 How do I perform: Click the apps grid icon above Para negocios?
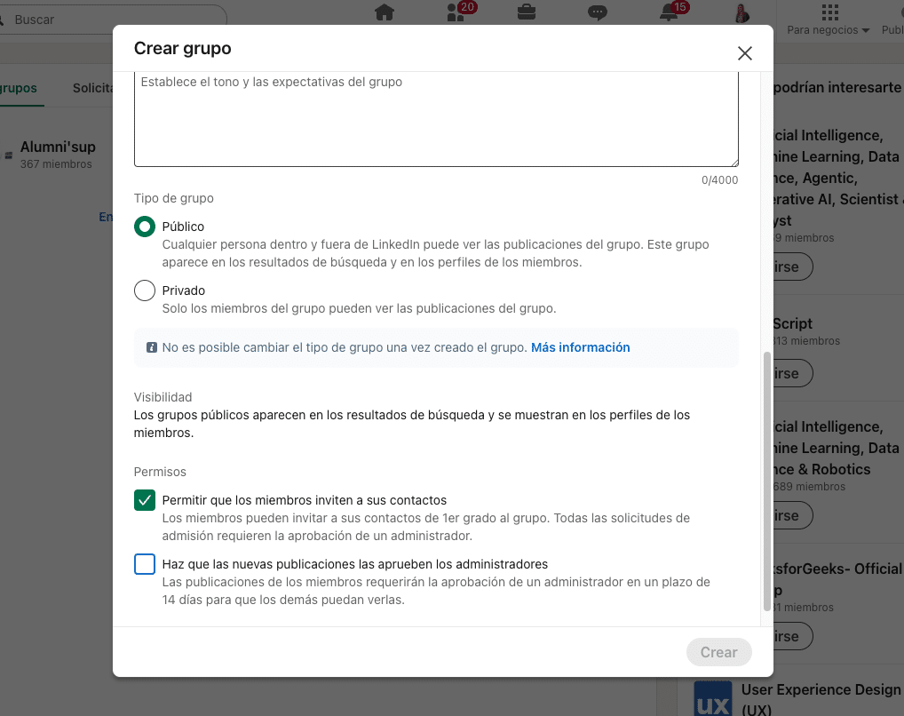click(x=829, y=12)
